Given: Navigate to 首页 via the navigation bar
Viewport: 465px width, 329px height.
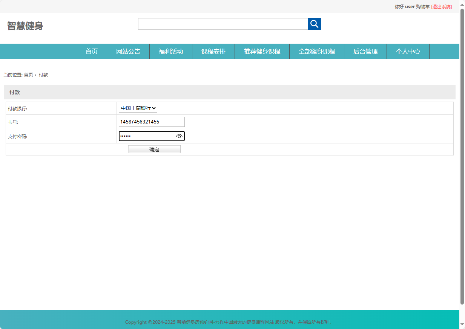Looking at the screenshot, I should (x=91, y=51).
